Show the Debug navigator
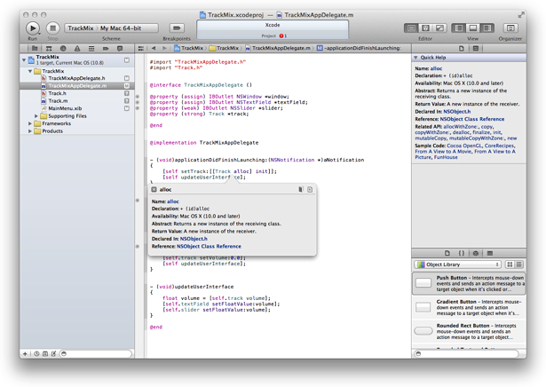The width and height of the screenshot is (546, 387). point(91,48)
